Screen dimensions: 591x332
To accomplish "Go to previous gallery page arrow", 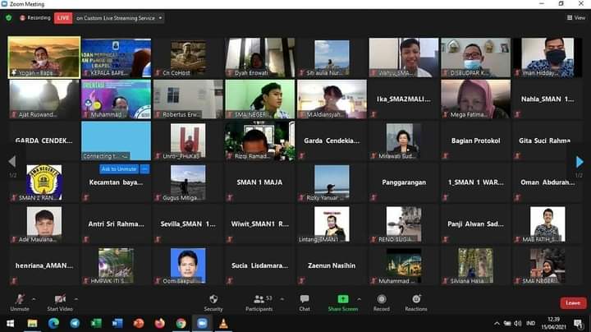I will point(11,162).
